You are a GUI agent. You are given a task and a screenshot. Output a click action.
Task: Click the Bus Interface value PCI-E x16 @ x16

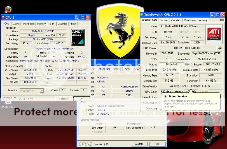coord(207,59)
